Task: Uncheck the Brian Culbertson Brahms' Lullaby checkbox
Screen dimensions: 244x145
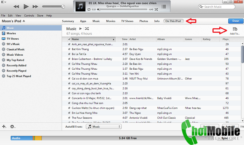Action: click(x=69, y=59)
